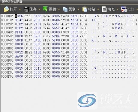Click the 复制 (Copy) documents icon
Image resolution: width=138 pixels, height=112 pixels.
click(65, 9)
